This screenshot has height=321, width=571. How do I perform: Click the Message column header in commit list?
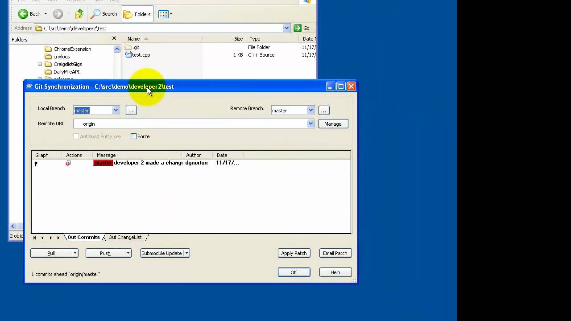pyautogui.click(x=138, y=155)
